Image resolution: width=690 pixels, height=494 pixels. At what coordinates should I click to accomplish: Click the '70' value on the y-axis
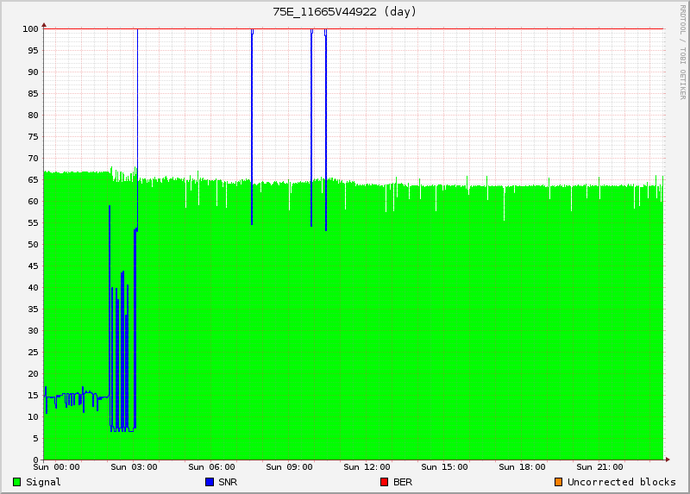tap(33, 159)
